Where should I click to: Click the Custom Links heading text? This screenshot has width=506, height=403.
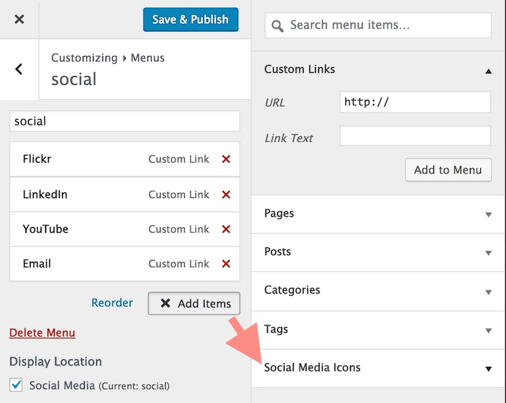pyautogui.click(x=299, y=69)
